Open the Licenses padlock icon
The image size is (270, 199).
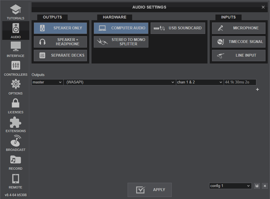(16, 103)
